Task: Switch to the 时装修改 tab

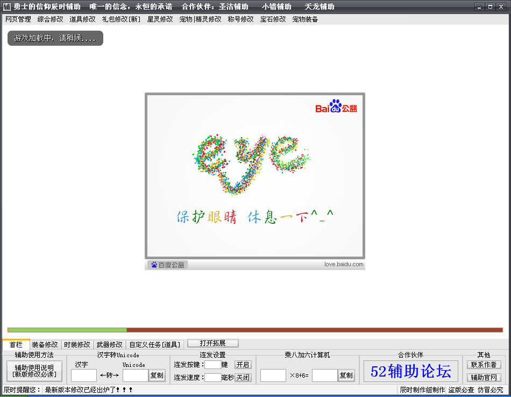Action: click(x=77, y=344)
